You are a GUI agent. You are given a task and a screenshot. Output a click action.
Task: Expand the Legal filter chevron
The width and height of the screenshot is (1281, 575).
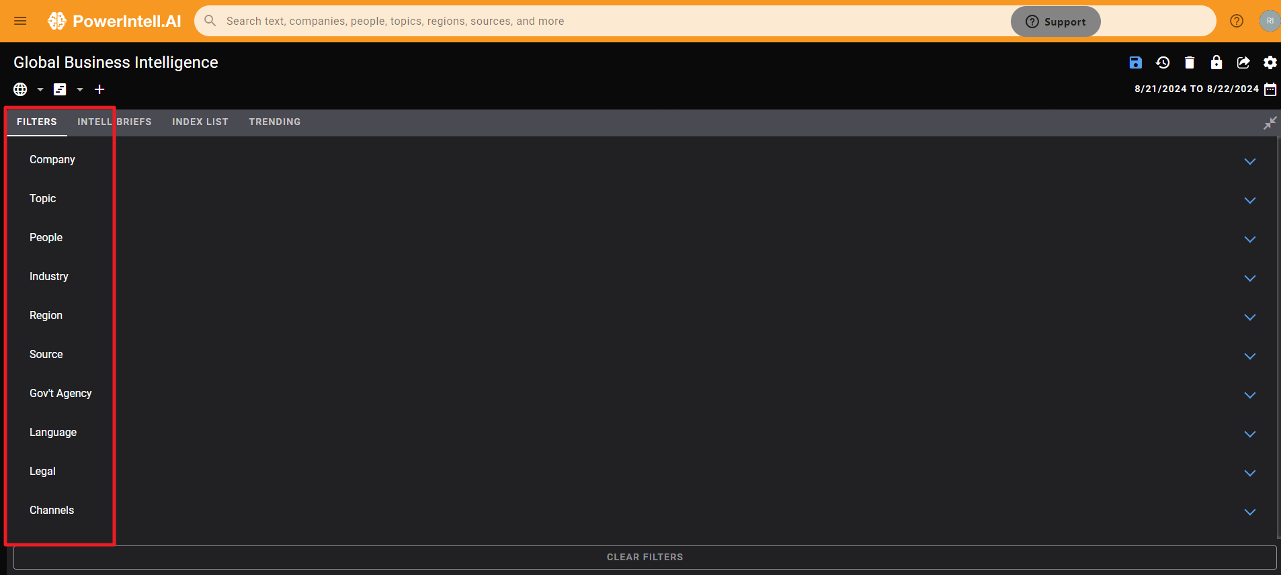(x=1250, y=473)
